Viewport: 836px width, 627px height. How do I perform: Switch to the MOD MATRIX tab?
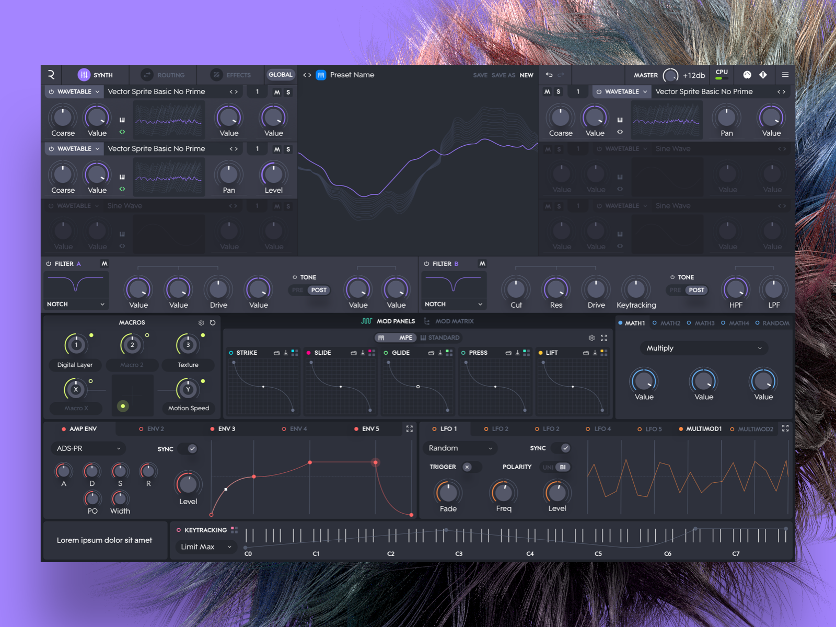(449, 321)
